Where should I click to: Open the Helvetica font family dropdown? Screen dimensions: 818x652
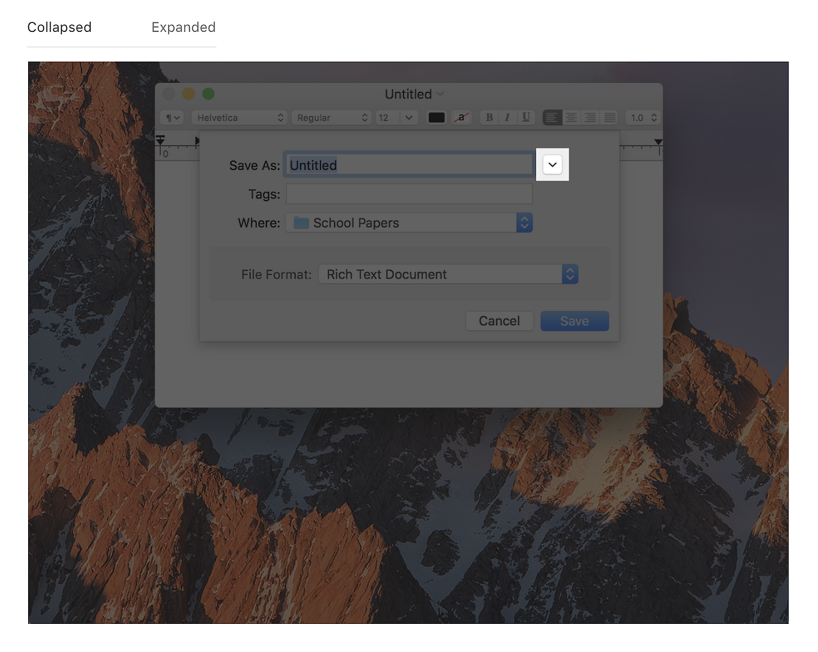[x=239, y=118]
